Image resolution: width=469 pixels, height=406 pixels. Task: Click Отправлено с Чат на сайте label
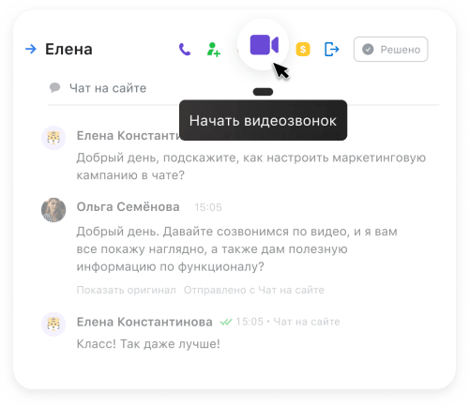pyautogui.click(x=253, y=290)
